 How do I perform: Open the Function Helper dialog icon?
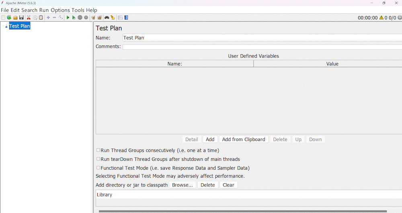(x=120, y=17)
